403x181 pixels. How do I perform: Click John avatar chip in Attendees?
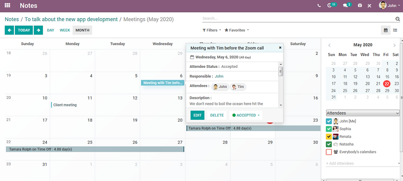220,87
